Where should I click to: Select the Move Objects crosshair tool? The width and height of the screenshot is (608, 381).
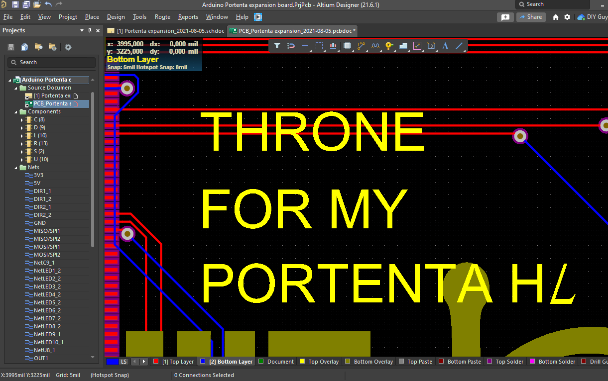click(x=305, y=46)
